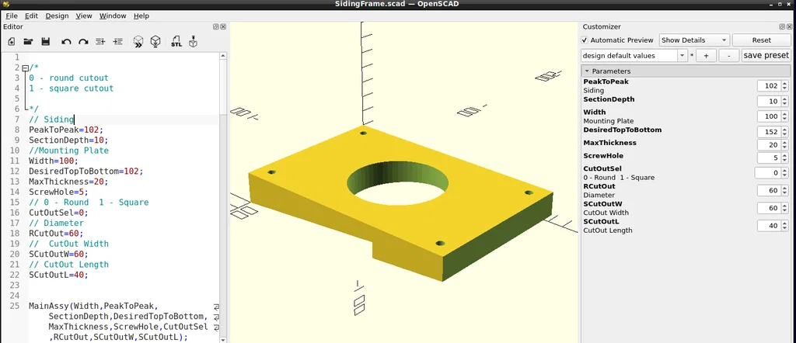This screenshot has height=343, width=796.
Task: Click code line ScrewHole=5;
Action: coord(58,192)
